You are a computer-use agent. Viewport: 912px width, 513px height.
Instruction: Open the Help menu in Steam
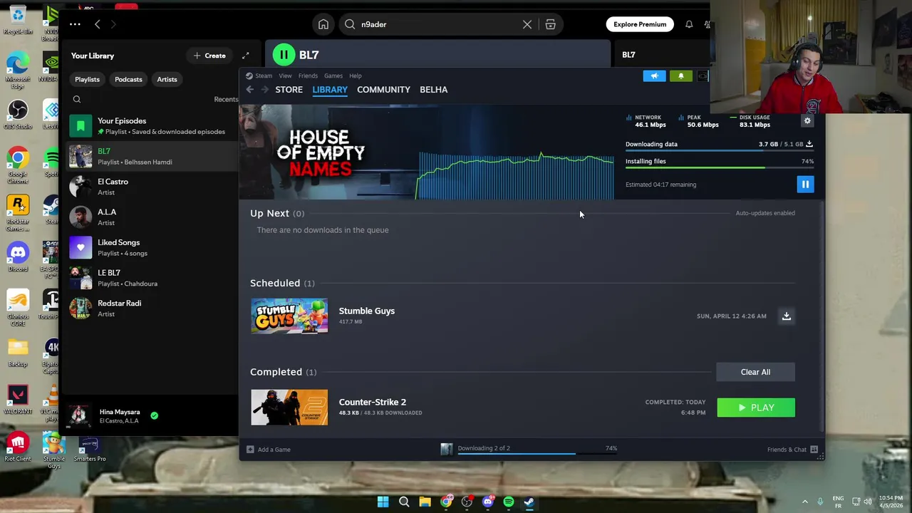[x=356, y=76]
